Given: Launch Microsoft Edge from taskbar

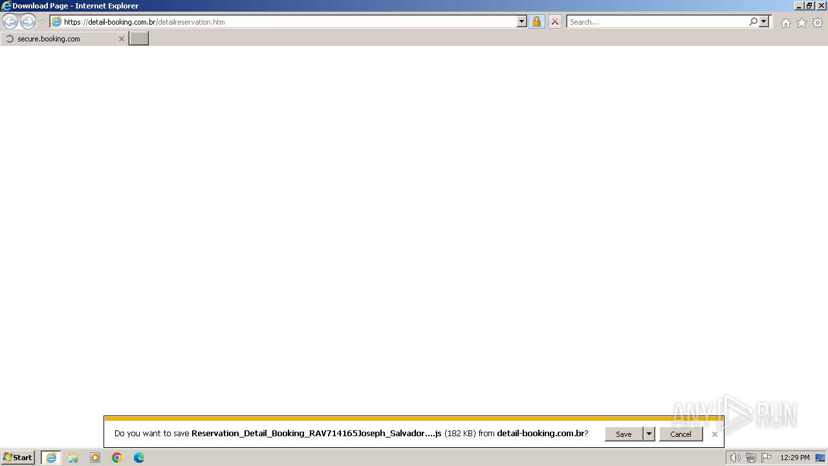Looking at the screenshot, I should point(139,458).
